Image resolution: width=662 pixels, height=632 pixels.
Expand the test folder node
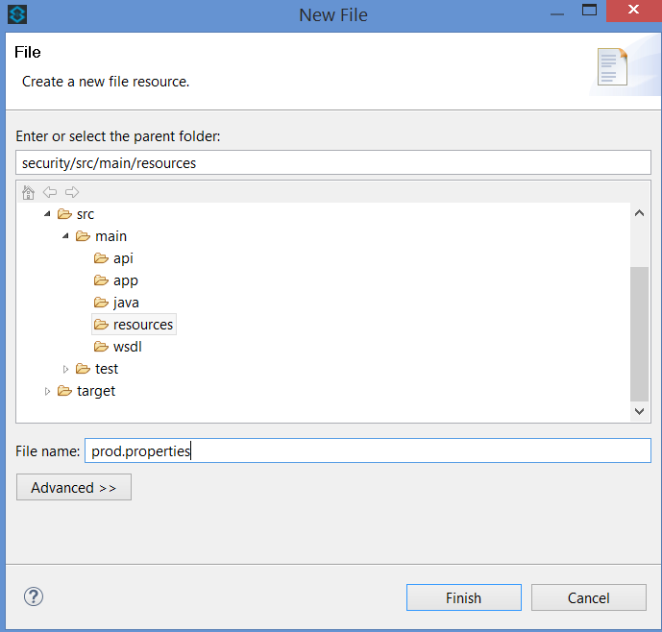click(65, 369)
